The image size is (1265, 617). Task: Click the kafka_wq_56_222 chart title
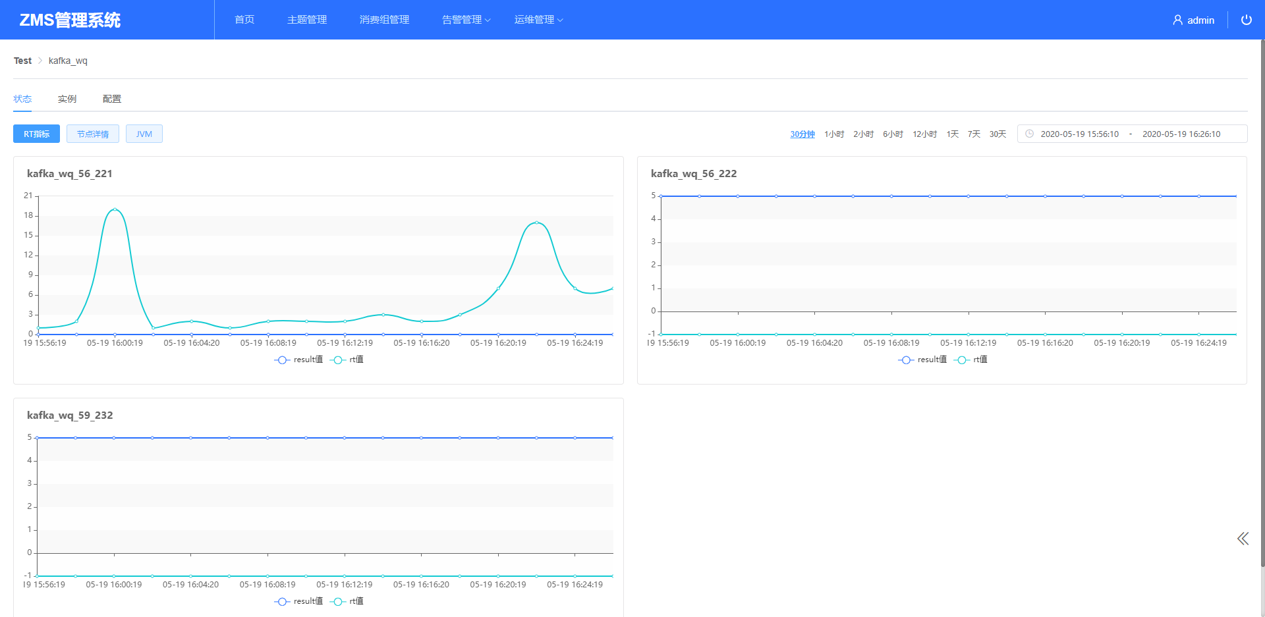pyautogui.click(x=694, y=174)
